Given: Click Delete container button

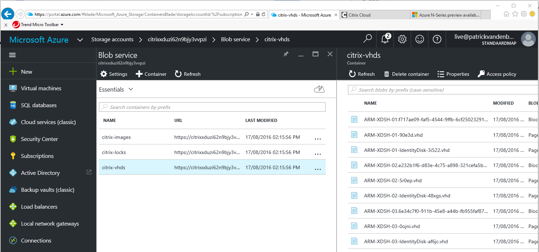Looking at the screenshot, I should (406, 74).
